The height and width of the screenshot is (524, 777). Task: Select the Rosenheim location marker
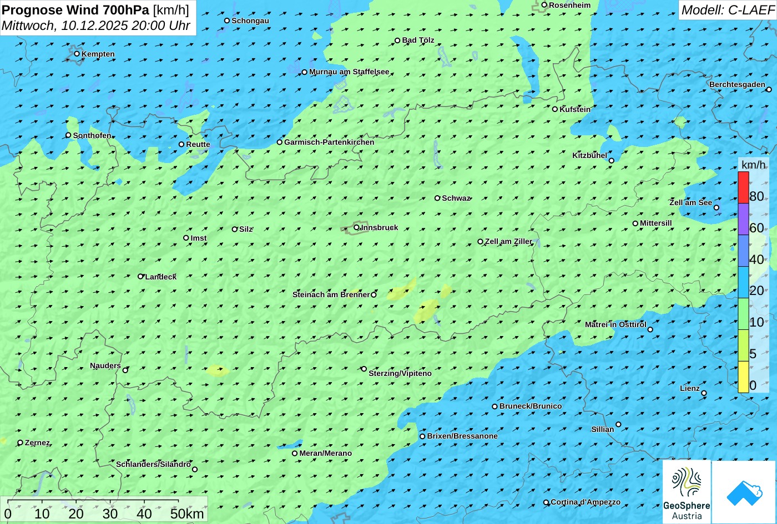coord(544,5)
